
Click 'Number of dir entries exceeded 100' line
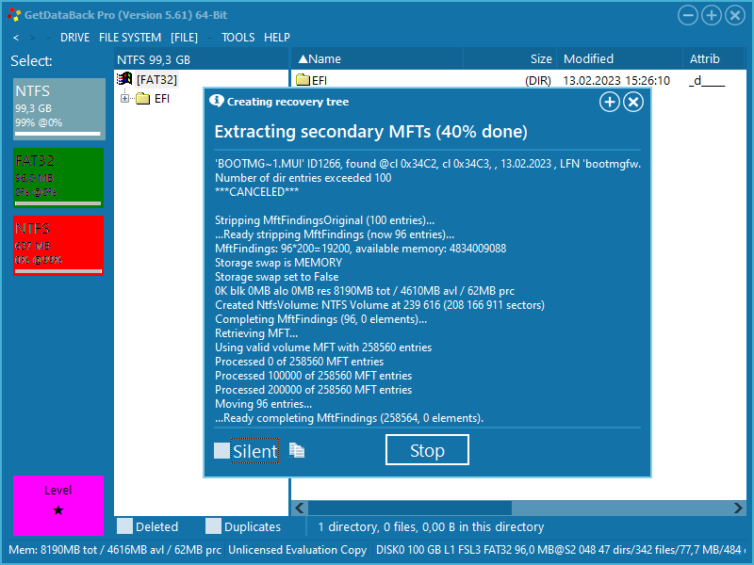[x=303, y=178]
